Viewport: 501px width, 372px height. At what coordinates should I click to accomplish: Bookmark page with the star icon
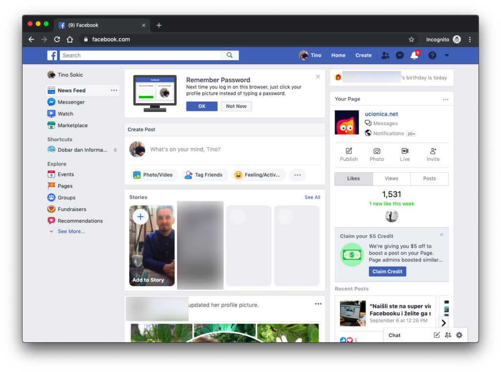[411, 40]
